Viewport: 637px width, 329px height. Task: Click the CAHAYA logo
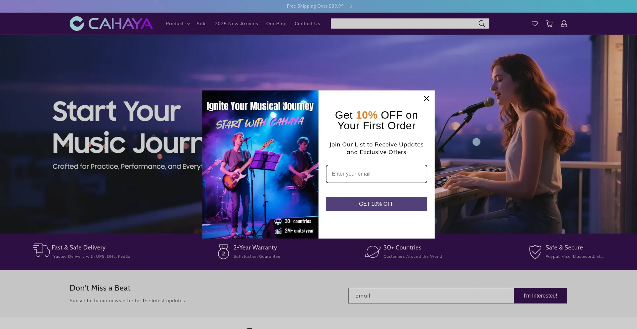click(x=111, y=24)
